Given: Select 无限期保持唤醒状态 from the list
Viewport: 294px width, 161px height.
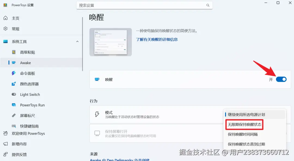Looking at the screenshot, I should (x=244, y=124).
